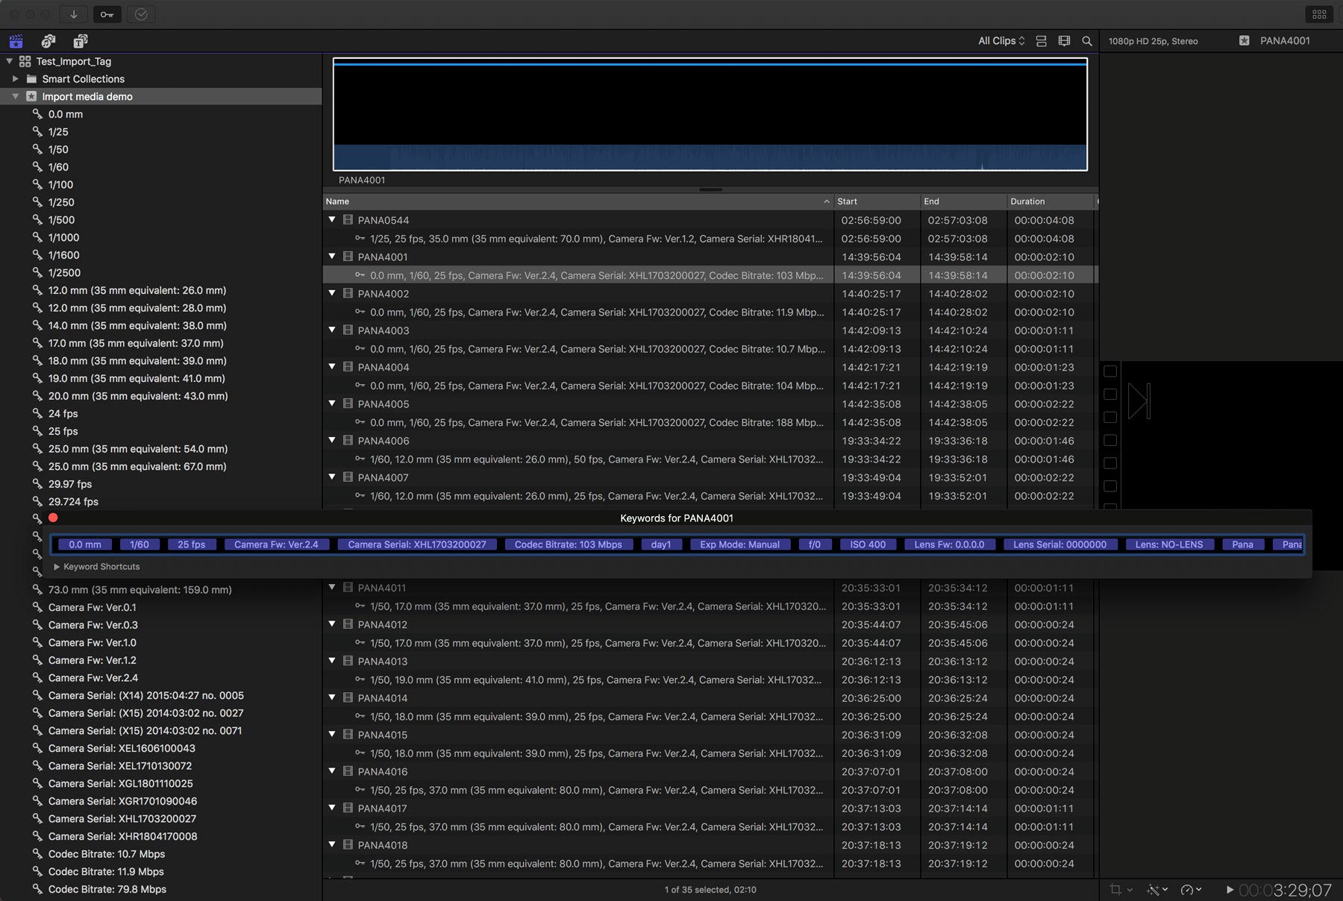This screenshot has height=901, width=1343.
Task: Click the ISO 400 keyword token
Action: 868,544
